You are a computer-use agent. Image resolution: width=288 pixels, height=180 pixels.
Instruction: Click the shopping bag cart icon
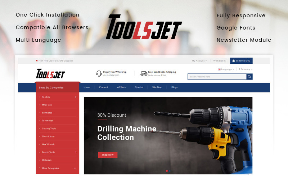(x=233, y=60)
